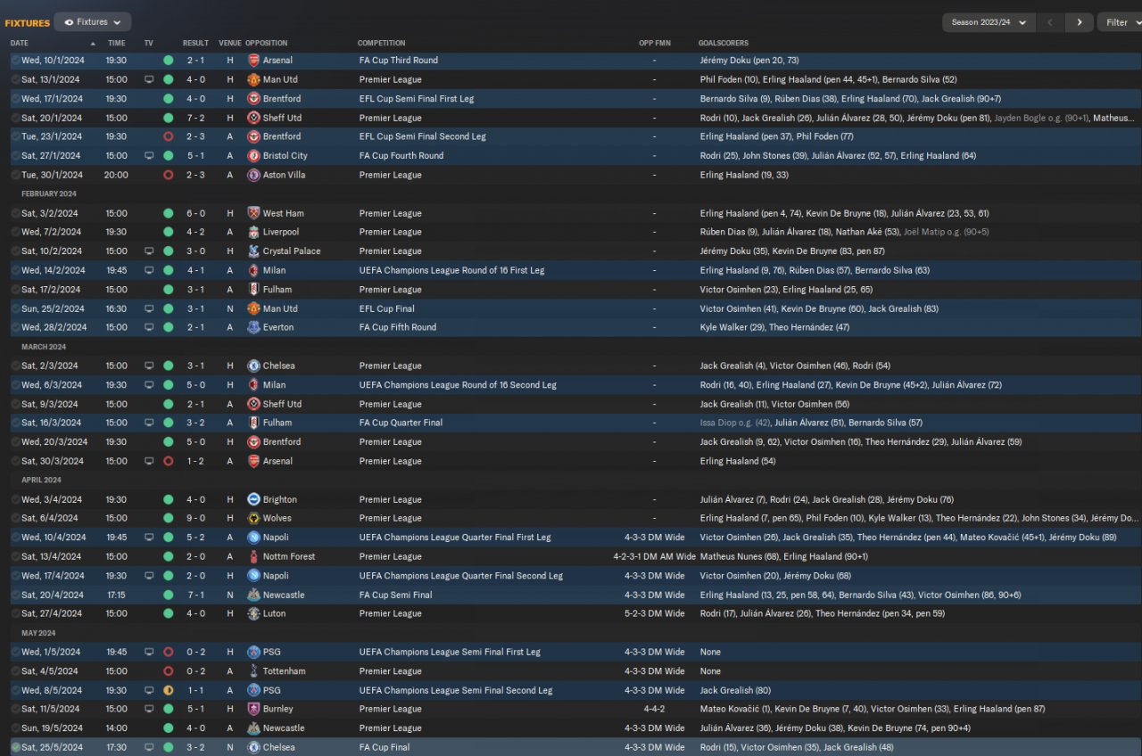
Task: Click the 7 - 2 score against Sheff Utd
Action: click(x=195, y=118)
